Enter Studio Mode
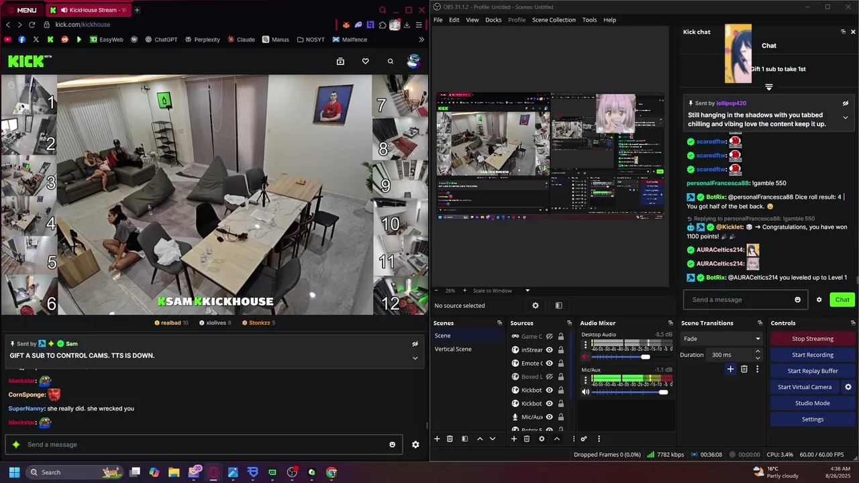Viewport: 859px width, 483px height. click(813, 403)
